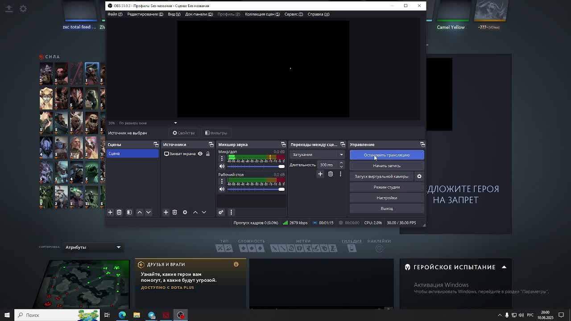Open the Файл menu
This screenshot has width=571, height=321.
tap(115, 14)
